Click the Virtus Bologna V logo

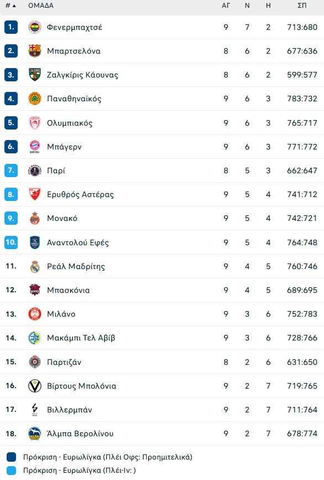[34, 386]
